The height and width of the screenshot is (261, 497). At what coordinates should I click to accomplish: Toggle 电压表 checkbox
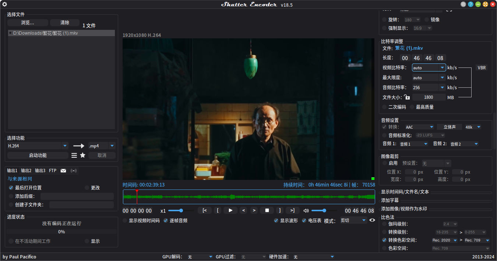[x=304, y=220]
